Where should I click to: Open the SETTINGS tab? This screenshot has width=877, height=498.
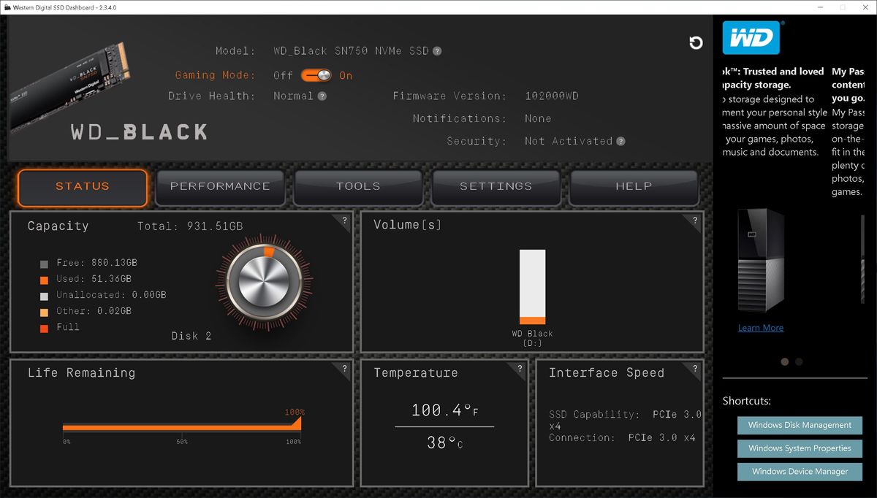tap(496, 187)
